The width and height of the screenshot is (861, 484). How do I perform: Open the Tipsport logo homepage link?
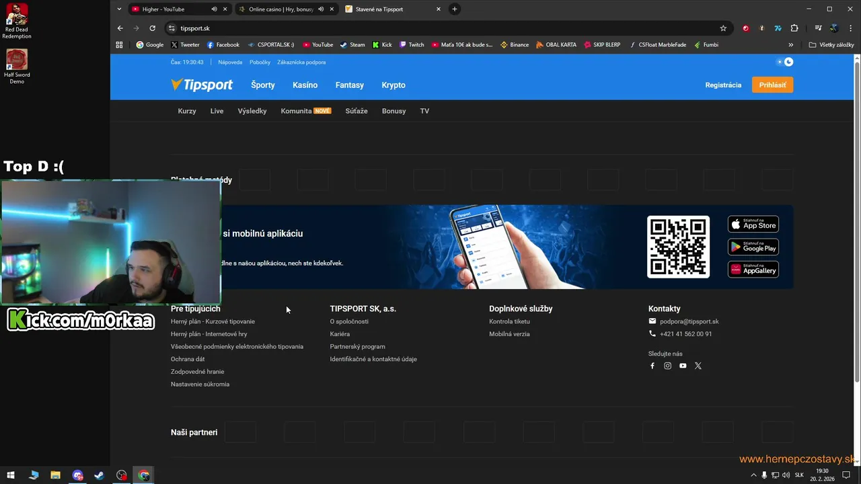click(x=202, y=85)
